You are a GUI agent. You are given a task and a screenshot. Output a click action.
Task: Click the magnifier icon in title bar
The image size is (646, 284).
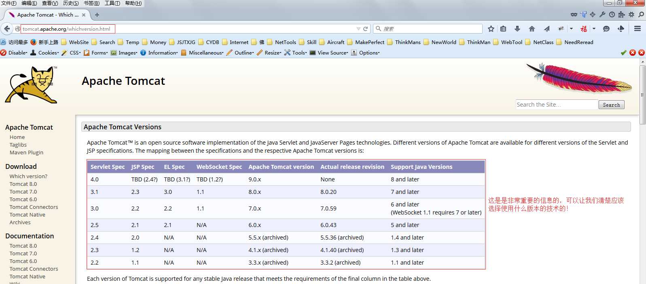[x=641, y=15]
